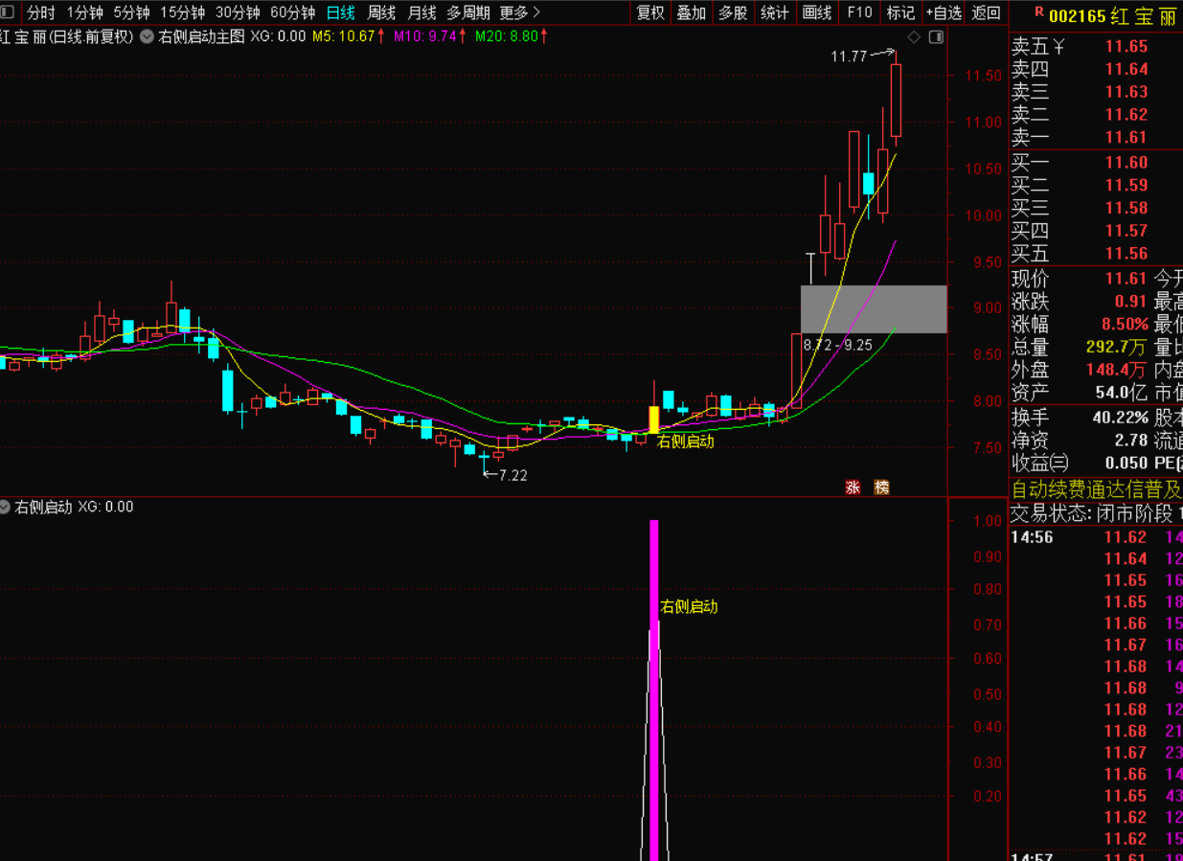Click the orange 榜 marker icon
This screenshot has width=1183, height=861.
pyautogui.click(x=881, y=487)
